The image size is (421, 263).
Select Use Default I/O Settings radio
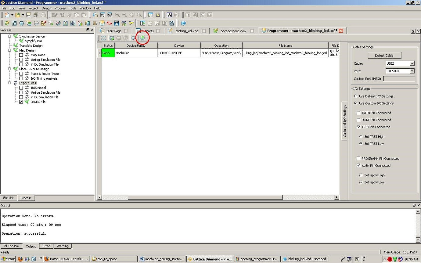(x=356, y=96)
